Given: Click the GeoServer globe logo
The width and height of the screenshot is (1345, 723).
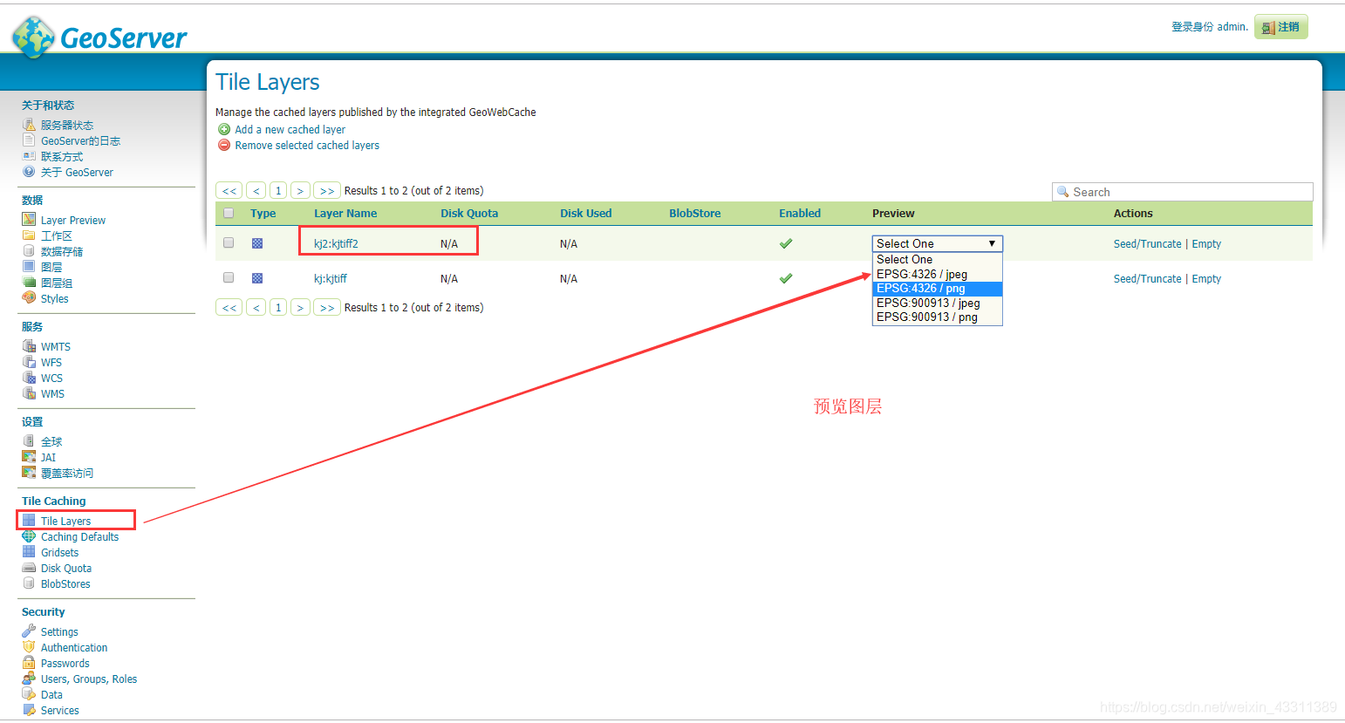Looking at the screenshot, I should tap(33, 37).
